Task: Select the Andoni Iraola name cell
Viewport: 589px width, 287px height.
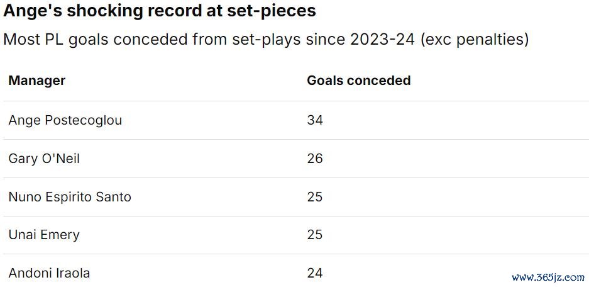Action: pyautogui.click(x=49, y=273)
